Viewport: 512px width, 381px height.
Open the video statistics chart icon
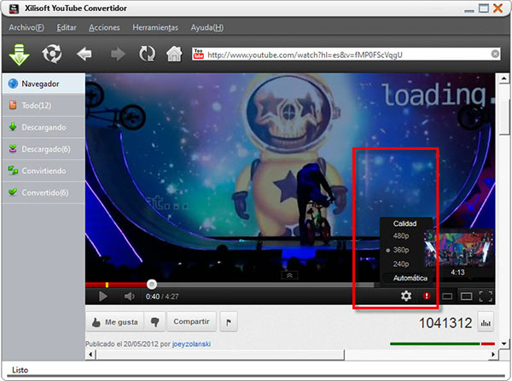(486, 322)
